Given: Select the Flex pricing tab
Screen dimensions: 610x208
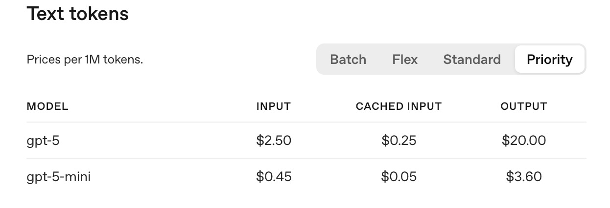Looking at the screenshot, I should [x=405, y=60].
